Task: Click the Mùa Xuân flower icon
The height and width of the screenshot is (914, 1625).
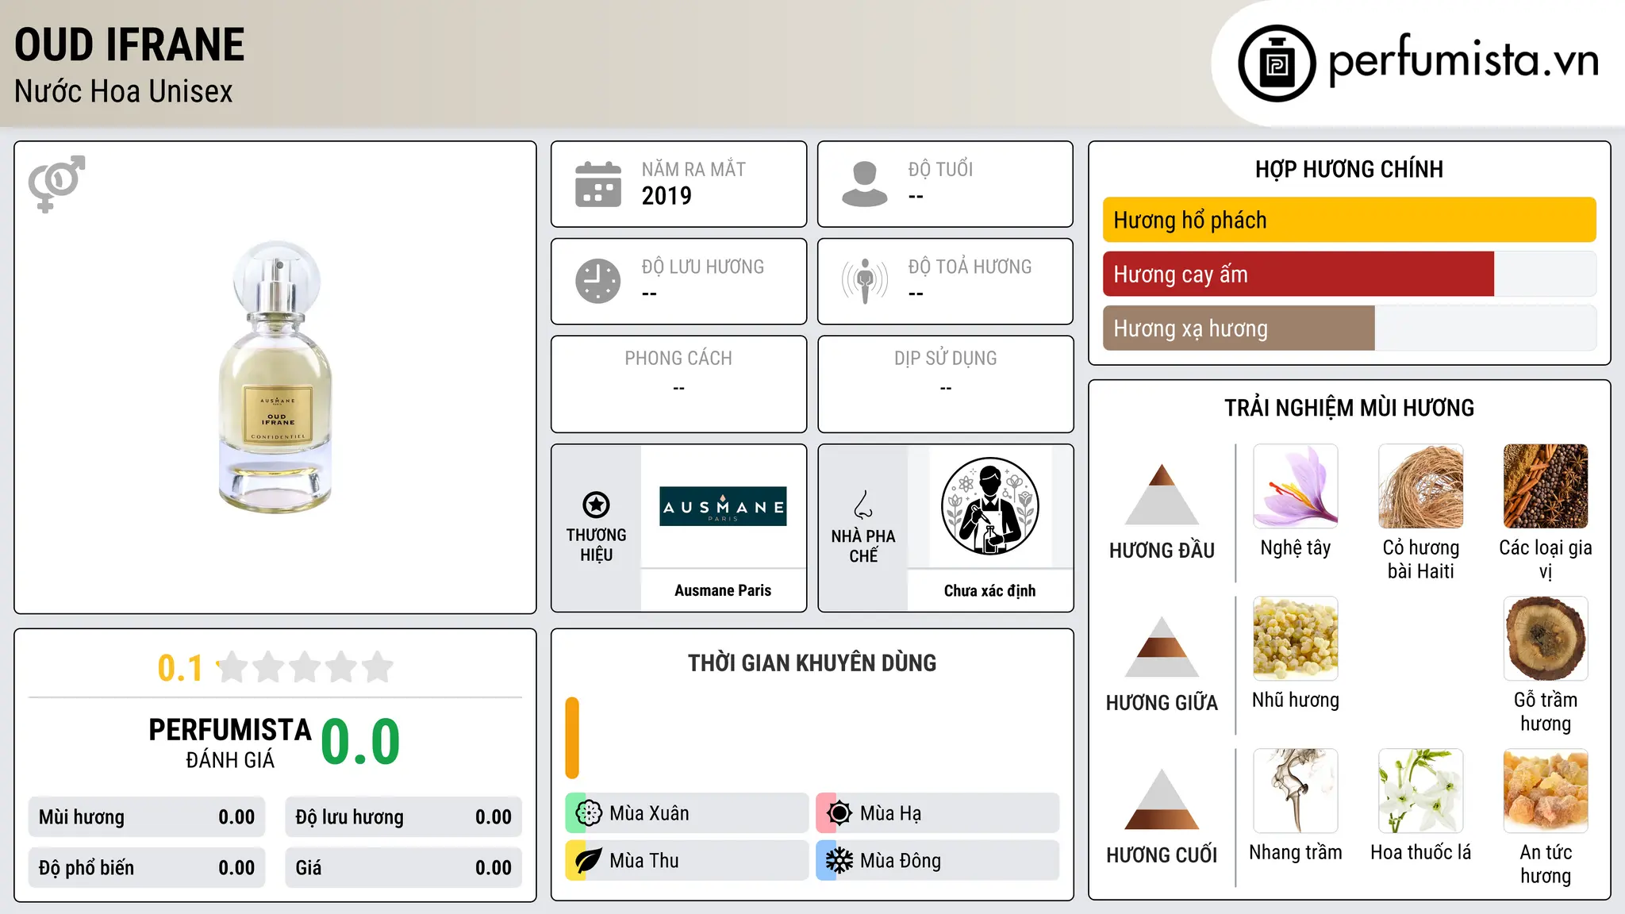Action: 588,813
